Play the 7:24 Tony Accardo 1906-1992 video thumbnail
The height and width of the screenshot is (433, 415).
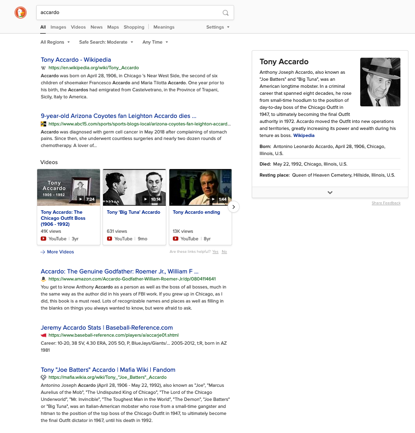(68, 188)
